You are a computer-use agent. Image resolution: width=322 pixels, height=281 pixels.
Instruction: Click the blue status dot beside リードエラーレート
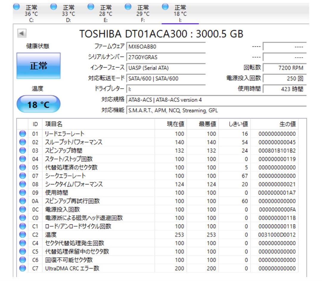[x=22, y=134]
